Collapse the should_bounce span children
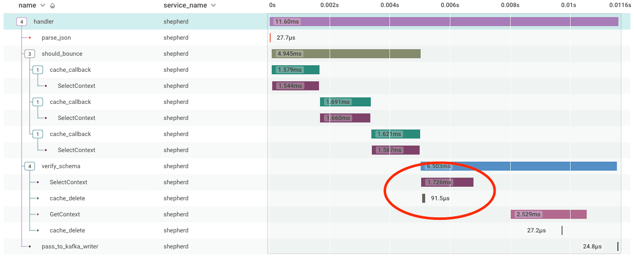Screen dimensions: 634x259 tap(30, 54)
